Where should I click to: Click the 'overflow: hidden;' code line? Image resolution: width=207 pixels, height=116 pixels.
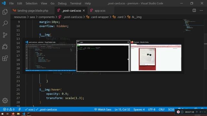54,26
